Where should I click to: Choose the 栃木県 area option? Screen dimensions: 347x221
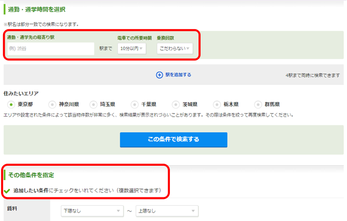pos(218,104)
